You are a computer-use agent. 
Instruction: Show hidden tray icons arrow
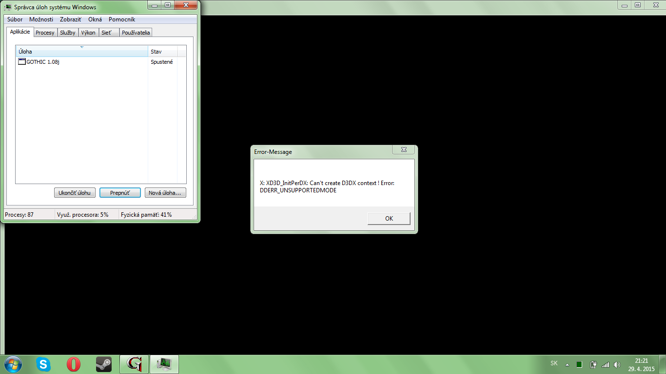pyautogui.click(x=567, y=364)
